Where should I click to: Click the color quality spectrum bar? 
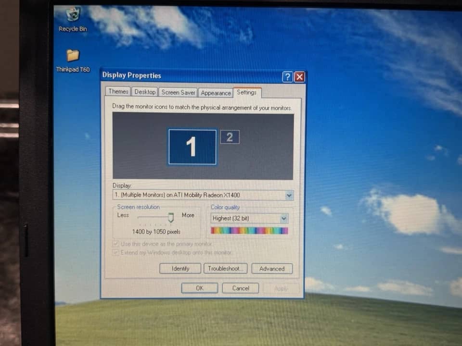(249, 231)
